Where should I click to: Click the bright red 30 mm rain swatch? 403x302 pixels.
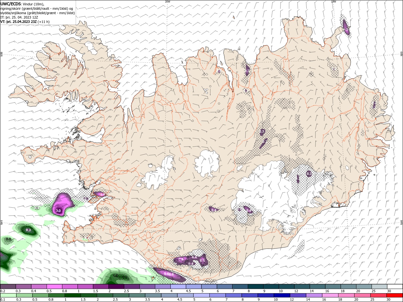(x=395, y=295)
